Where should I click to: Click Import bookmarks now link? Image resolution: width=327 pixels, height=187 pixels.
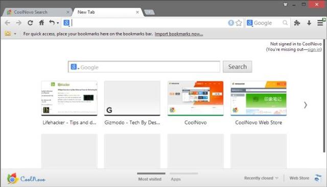[179, 34]
